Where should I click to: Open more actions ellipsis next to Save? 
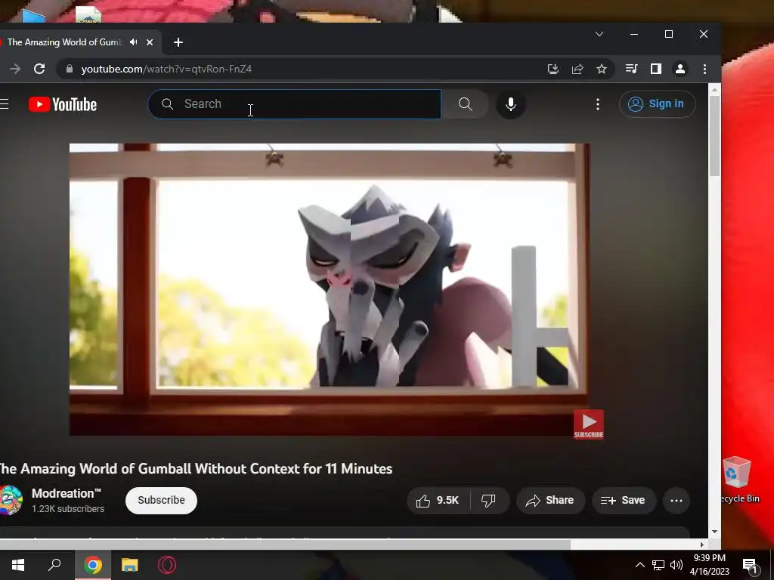click(676, 501)
